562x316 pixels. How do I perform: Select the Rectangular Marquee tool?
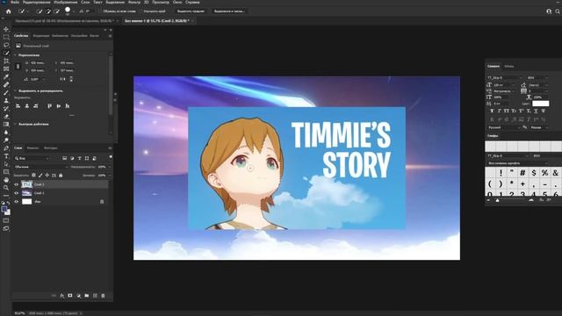pos(6,37)
